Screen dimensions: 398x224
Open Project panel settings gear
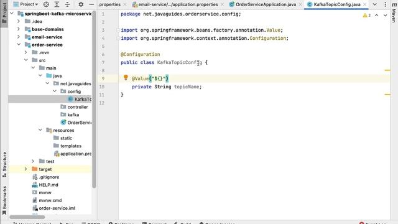click(x=81, y=4)
